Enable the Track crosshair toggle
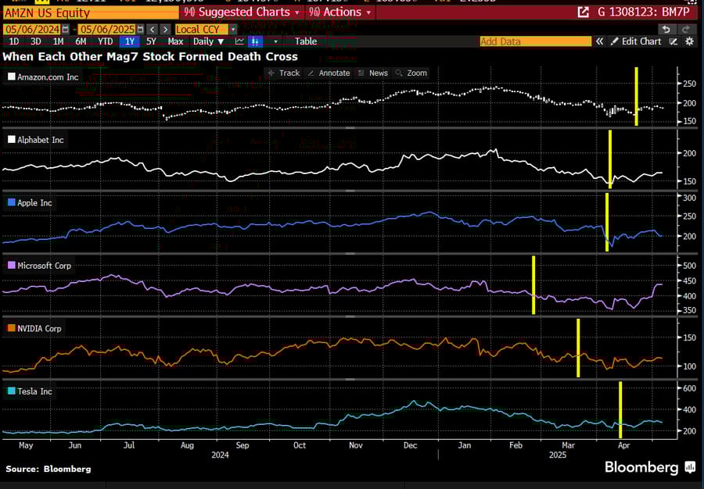Image resolution: width=704 pixels, height=489 pixels. click(283, 73)
